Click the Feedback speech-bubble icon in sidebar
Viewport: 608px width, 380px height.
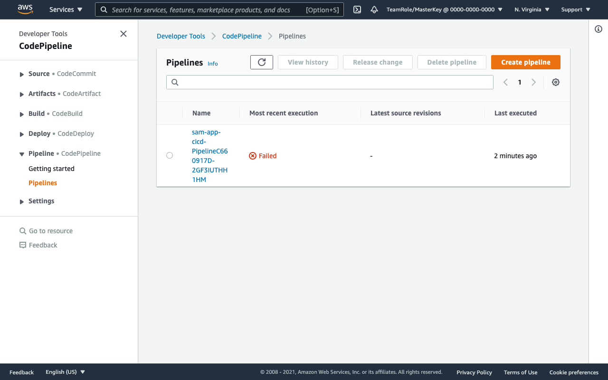coord(23,245)
